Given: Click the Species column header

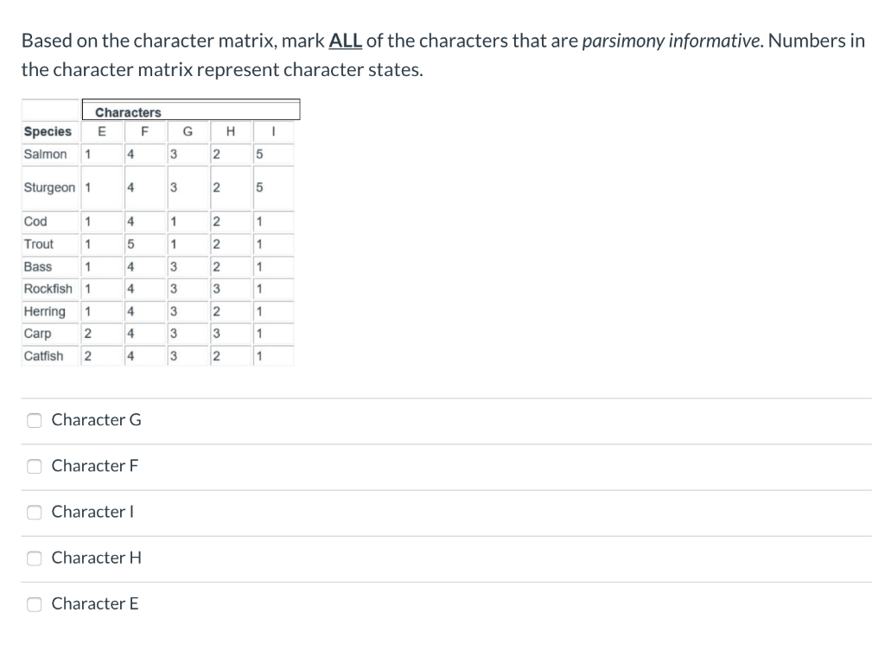Looking at the screenshot, I should [x=47, y=131].
